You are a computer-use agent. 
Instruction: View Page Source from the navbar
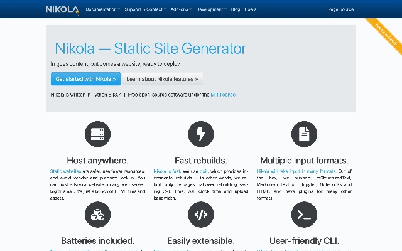tap(340, 9)
